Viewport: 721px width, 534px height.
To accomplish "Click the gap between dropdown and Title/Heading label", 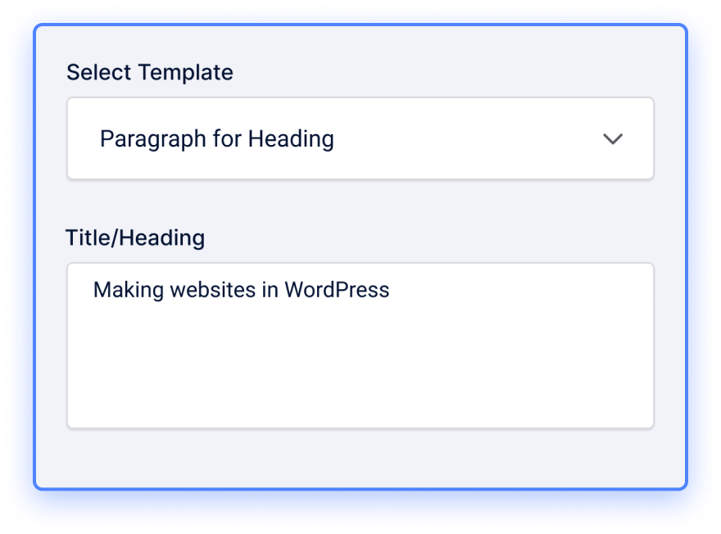I will click(360, 202).
